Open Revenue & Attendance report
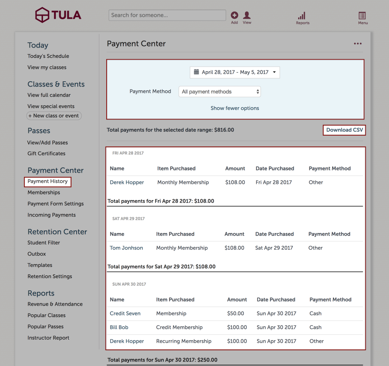The height and width of the screenshot is (366, 389). coord(55,304)
